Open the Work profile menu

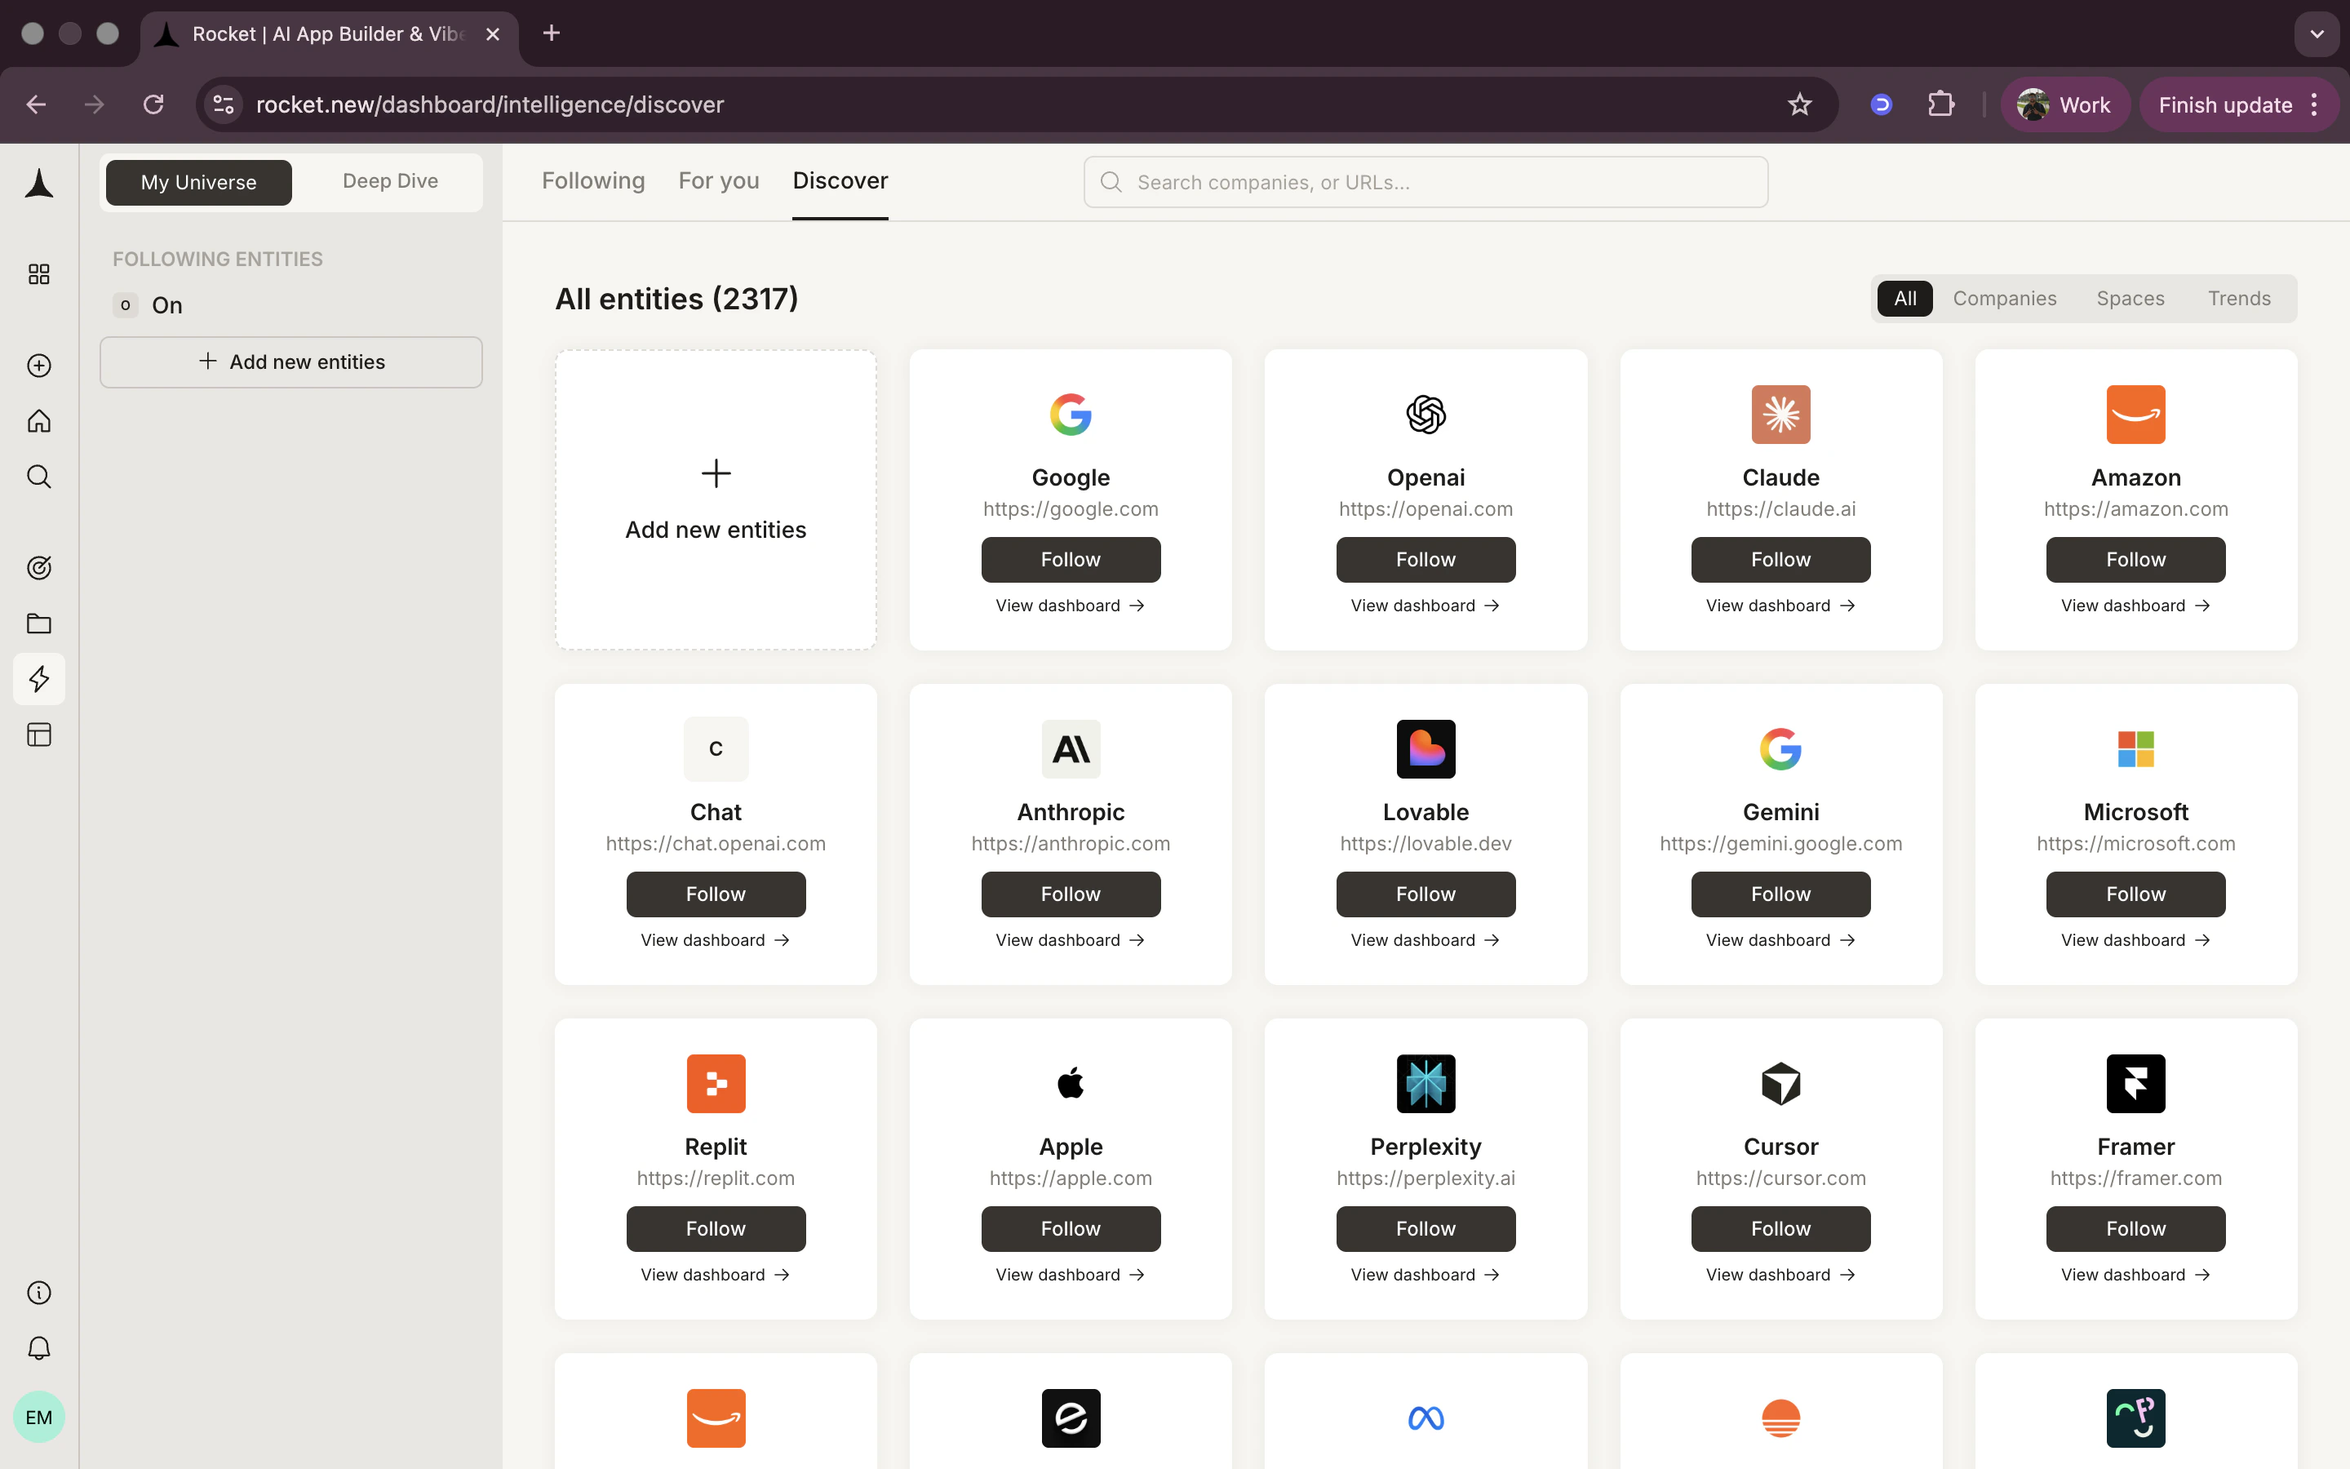click(x=2064, y=105)
